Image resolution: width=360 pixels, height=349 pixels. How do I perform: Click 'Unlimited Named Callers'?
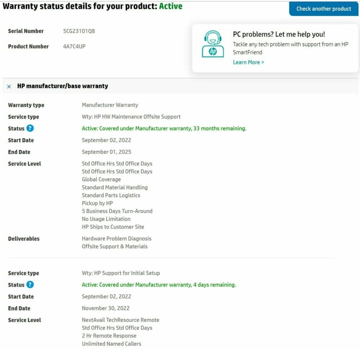[x=112, y=344]
